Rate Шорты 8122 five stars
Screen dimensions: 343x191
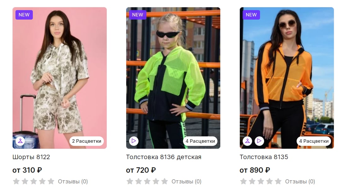tap(51, 181)
